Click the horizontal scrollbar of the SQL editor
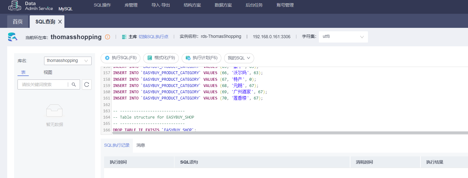Image resolution: width=468 pixels, height=178 pixels. (290, 133)
